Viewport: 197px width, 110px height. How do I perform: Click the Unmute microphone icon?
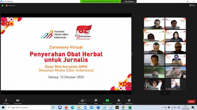[6, 100]
